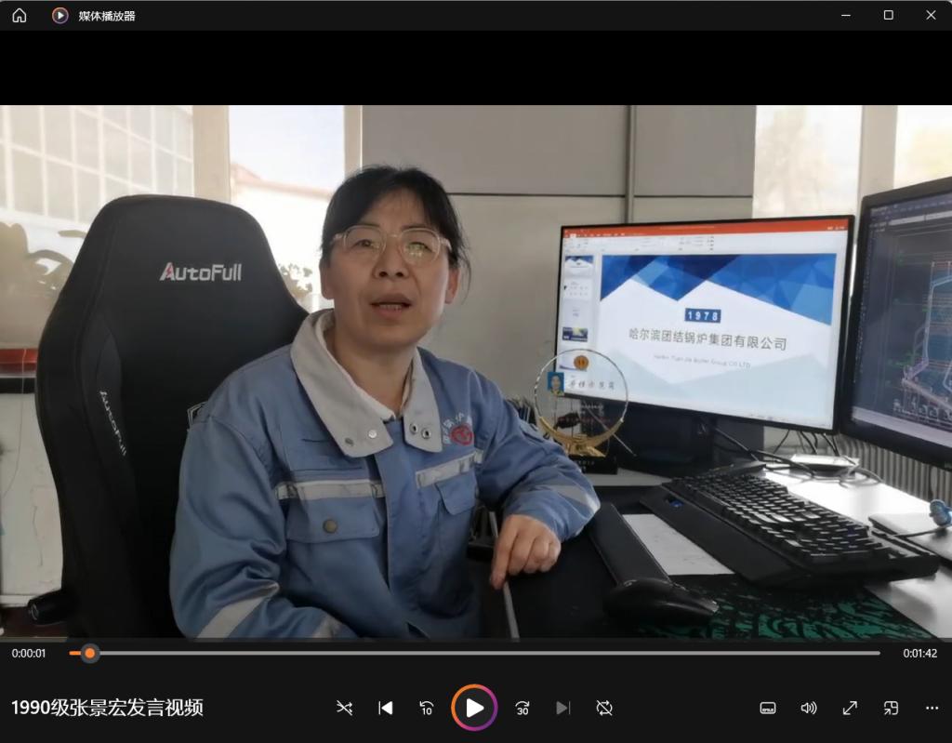Click the Media Player app logo

[x=60, y=16]
